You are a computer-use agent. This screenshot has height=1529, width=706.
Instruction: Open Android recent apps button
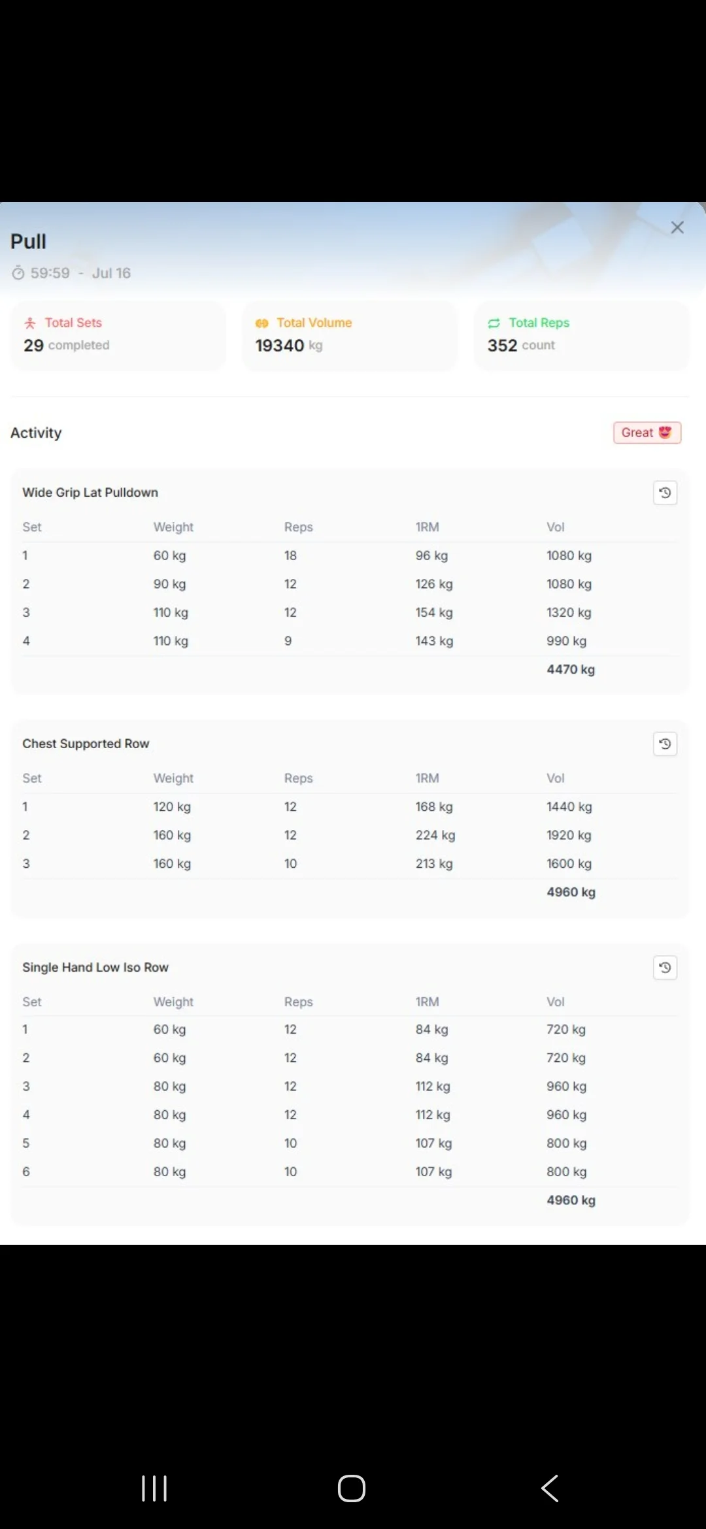[x=155, y=1488]
